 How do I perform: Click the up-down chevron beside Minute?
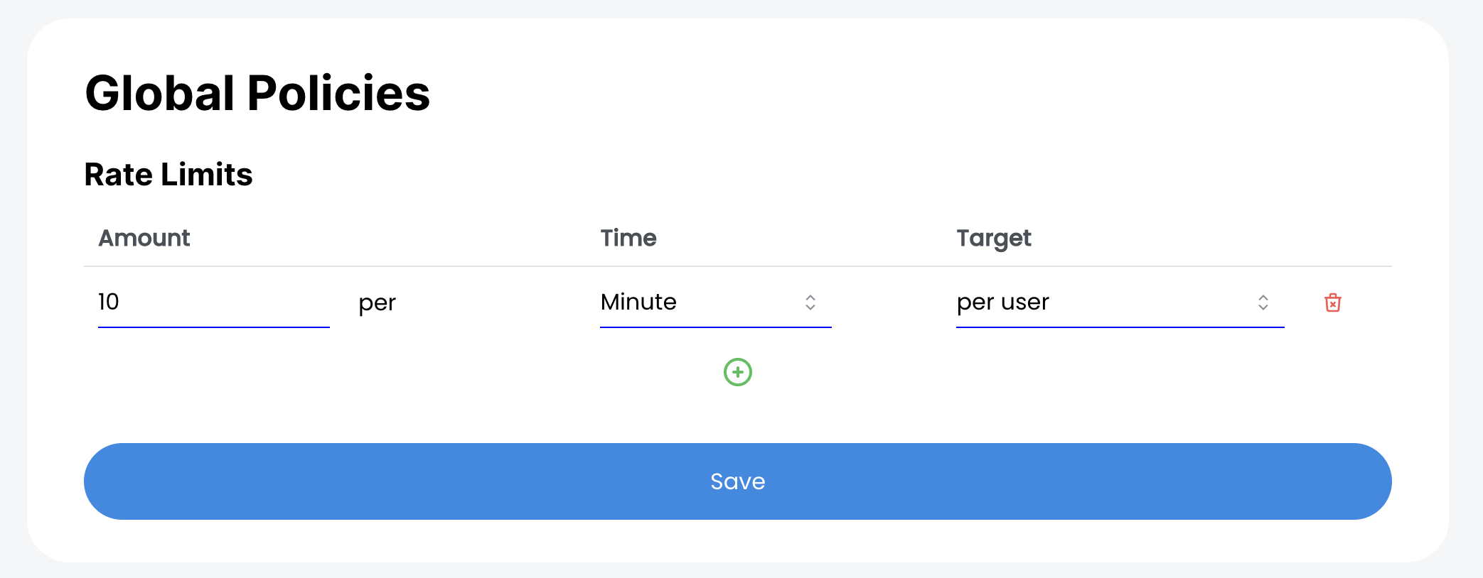click(810, 302)
